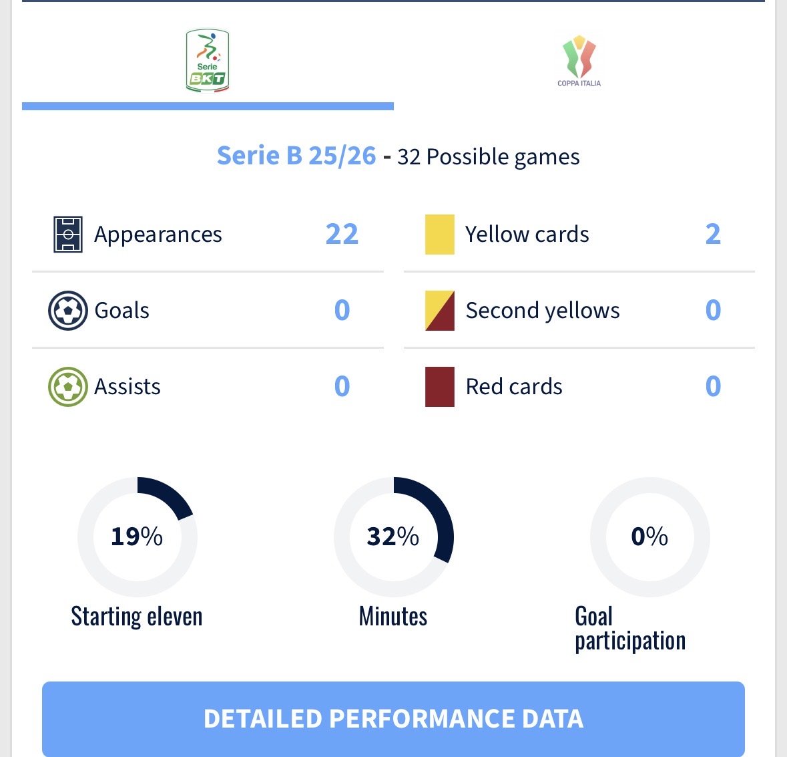Click the 19% Starting eleven ring
The width and height of the screenshot is (787, 757).
tap(137, 537)
